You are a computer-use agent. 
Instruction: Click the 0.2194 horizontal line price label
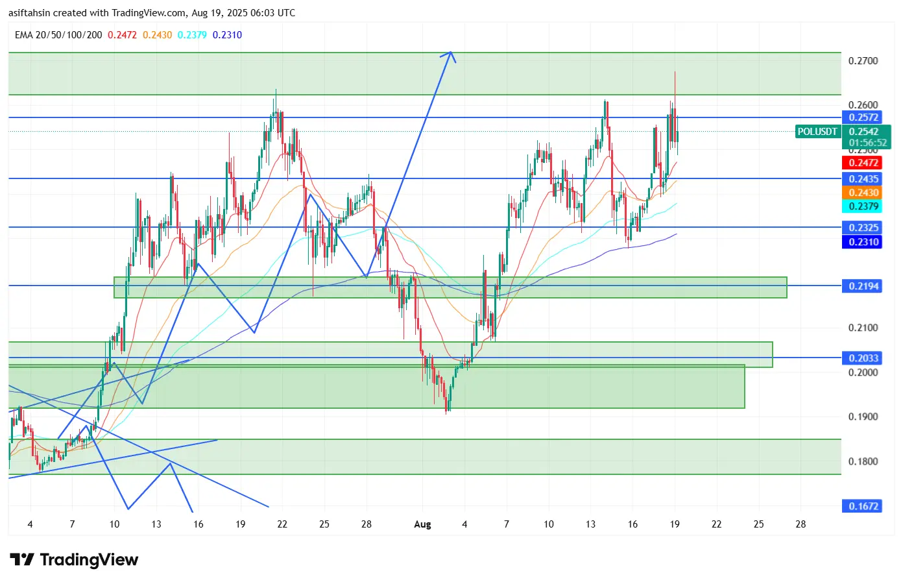(862, 286)
